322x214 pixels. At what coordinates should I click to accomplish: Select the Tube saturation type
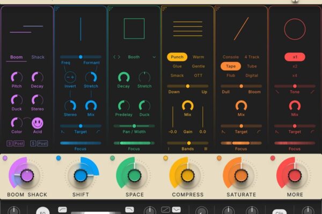coord(251,66)
